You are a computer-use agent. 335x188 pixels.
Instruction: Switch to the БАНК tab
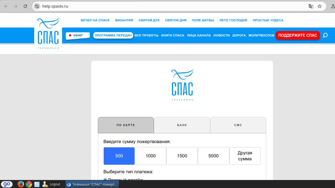coord(182,125)
